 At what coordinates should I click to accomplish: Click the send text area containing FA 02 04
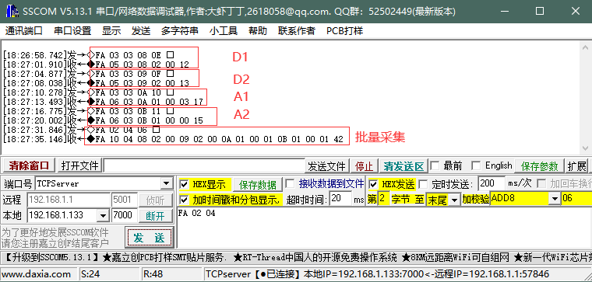click(384, 228)
